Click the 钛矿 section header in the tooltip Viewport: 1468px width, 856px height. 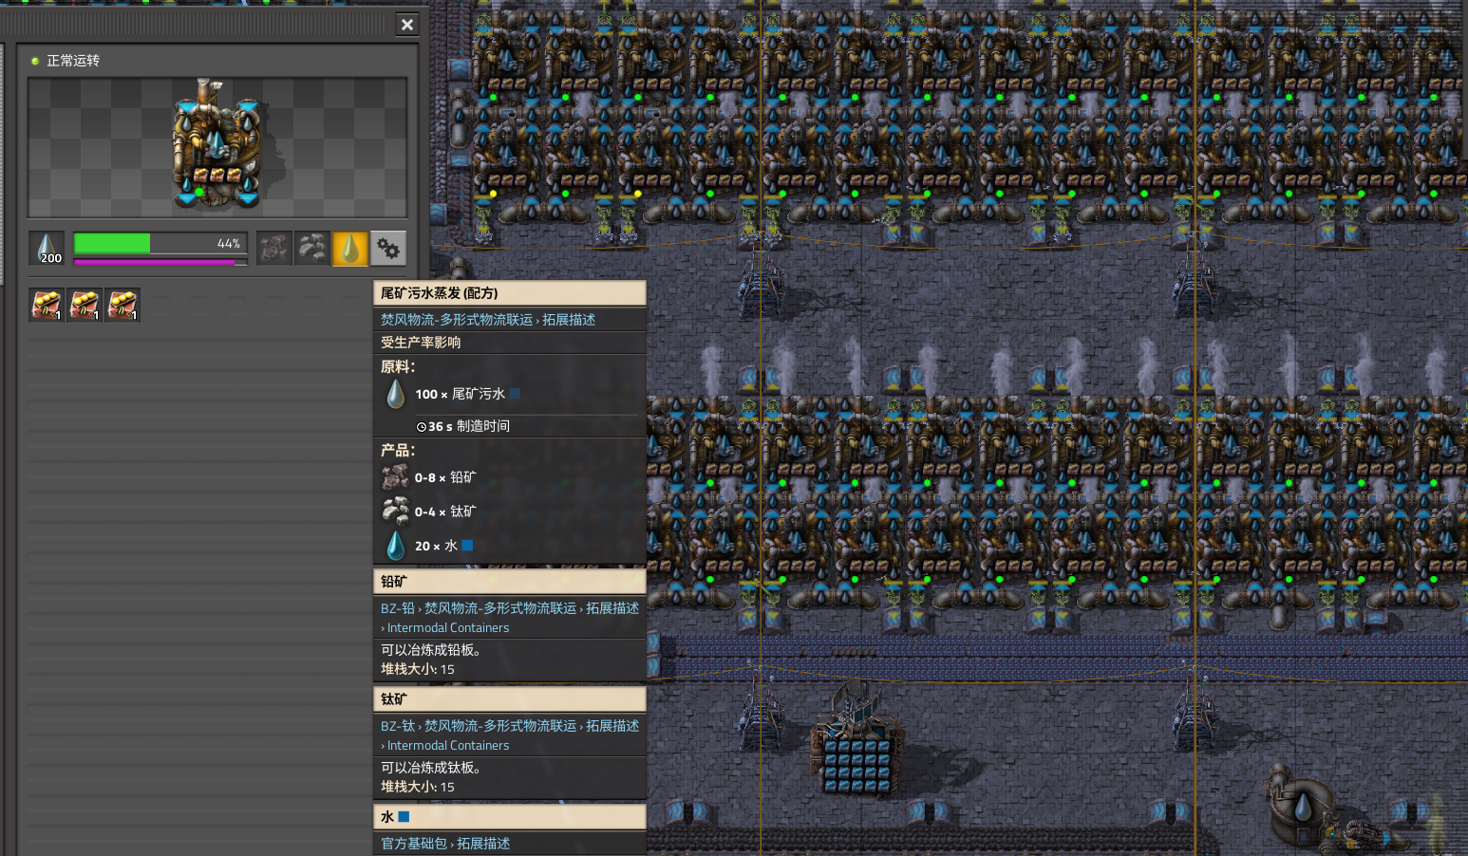[510, 699]
